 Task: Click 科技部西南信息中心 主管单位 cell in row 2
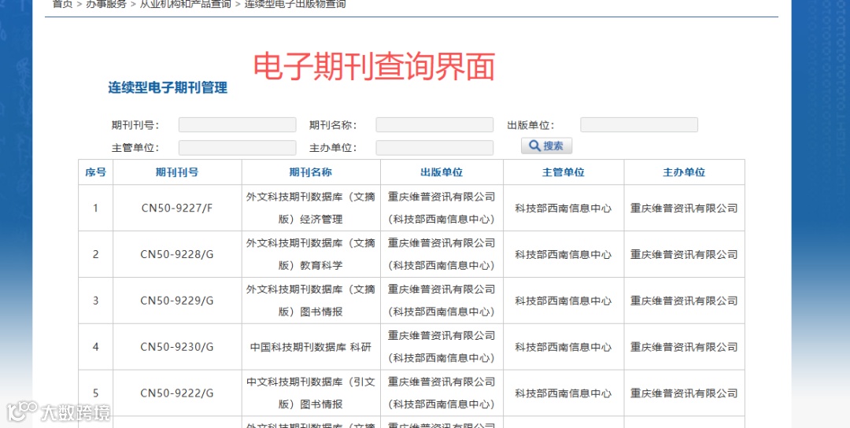[564, 254]
